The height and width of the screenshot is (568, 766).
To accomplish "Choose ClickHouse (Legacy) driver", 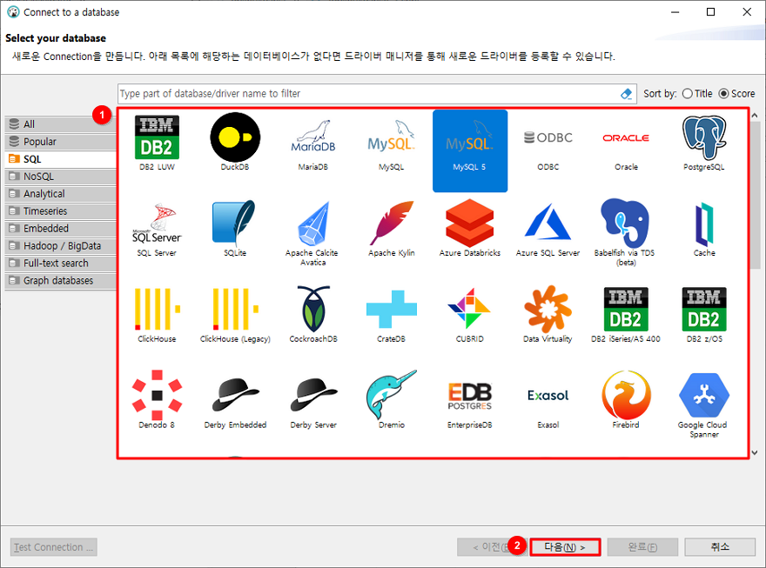I will tap(235, 314).
